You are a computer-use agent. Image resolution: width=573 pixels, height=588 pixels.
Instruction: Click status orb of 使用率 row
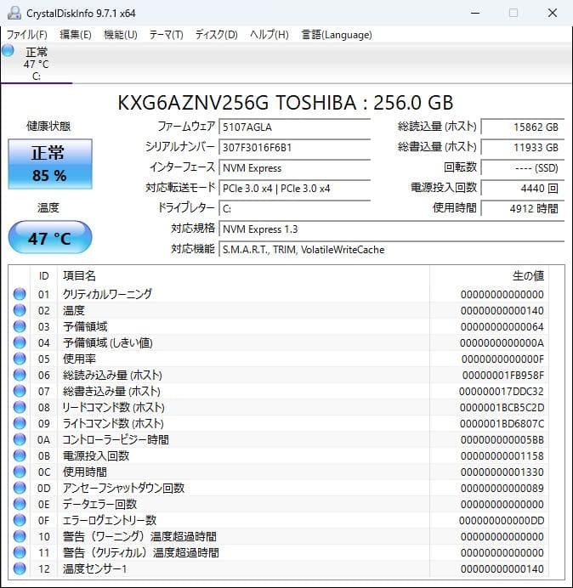pyautogui.click(x=20, y=359)
